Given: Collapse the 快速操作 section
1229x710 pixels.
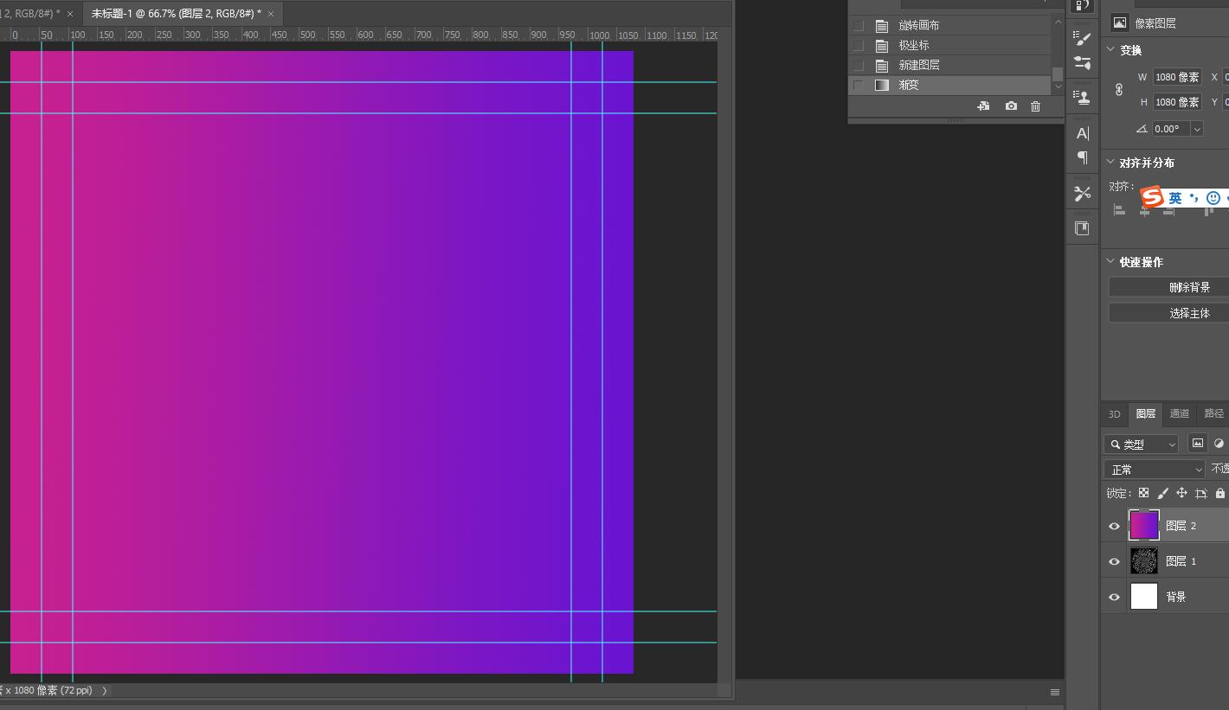Looking at the screenshot, I should pyautogui.click(x=1111, y=261).
